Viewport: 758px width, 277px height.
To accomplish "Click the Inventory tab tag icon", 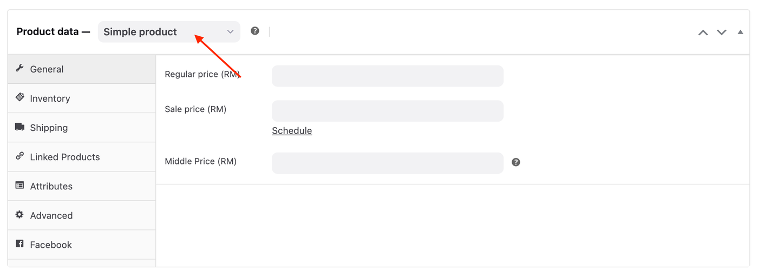I will (19, 97).
